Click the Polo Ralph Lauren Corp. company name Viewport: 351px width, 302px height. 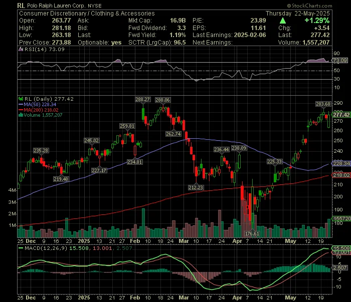56,6
